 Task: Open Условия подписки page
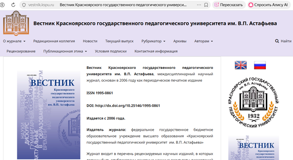[x=111, y=51]
